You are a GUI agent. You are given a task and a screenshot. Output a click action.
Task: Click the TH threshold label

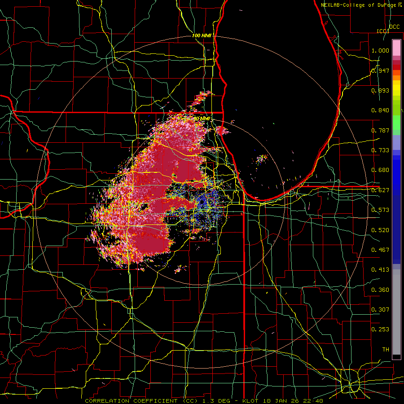click(386, 350)
